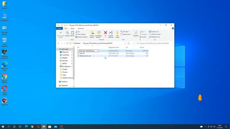Click the navigation pane scrollbar down arrow
Viewport: 230px width, 129px height.
74,87
